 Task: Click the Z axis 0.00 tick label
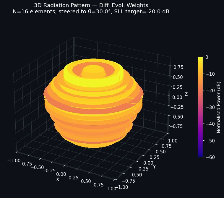coord(177,97)
